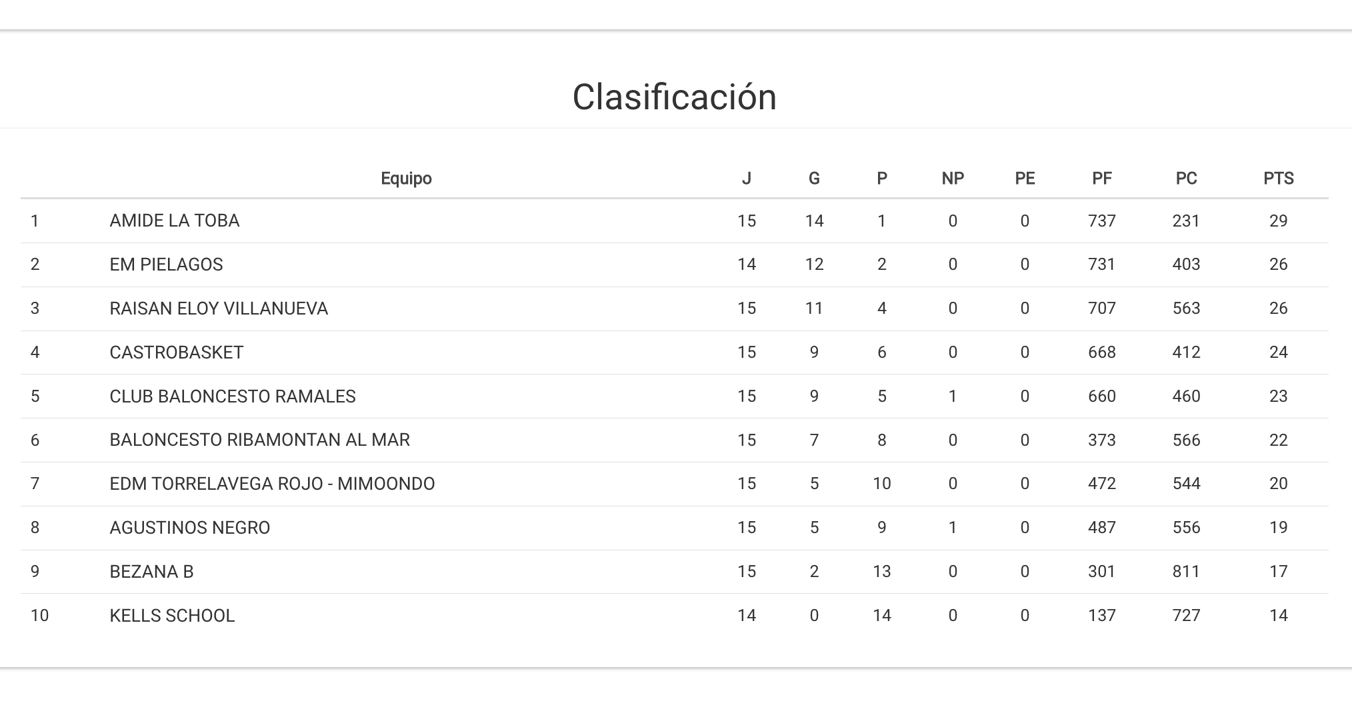Screen dimensions: 1352x701
Task: Click the G column header
Action: pos(814,179)
